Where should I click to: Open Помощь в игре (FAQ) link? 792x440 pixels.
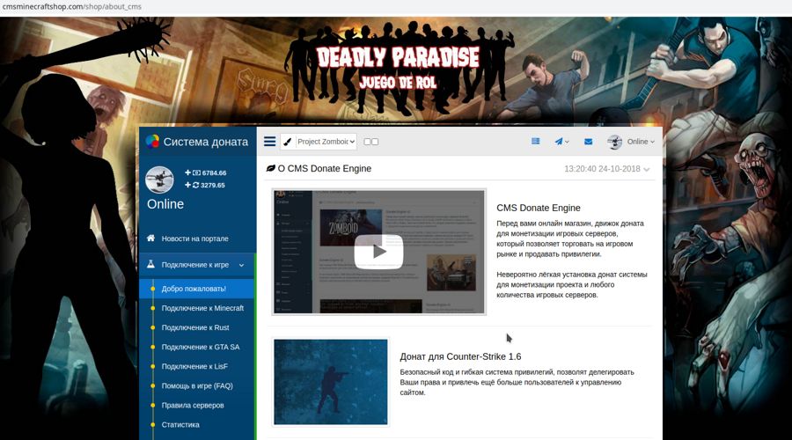click(x=197, y=385)
